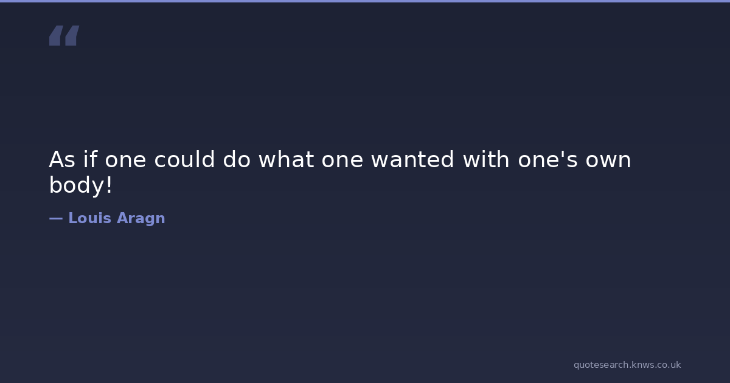Click the em dash before the author name
This screenshot has height=383, width=730.
pyautogui.click(x=55, y=218)
